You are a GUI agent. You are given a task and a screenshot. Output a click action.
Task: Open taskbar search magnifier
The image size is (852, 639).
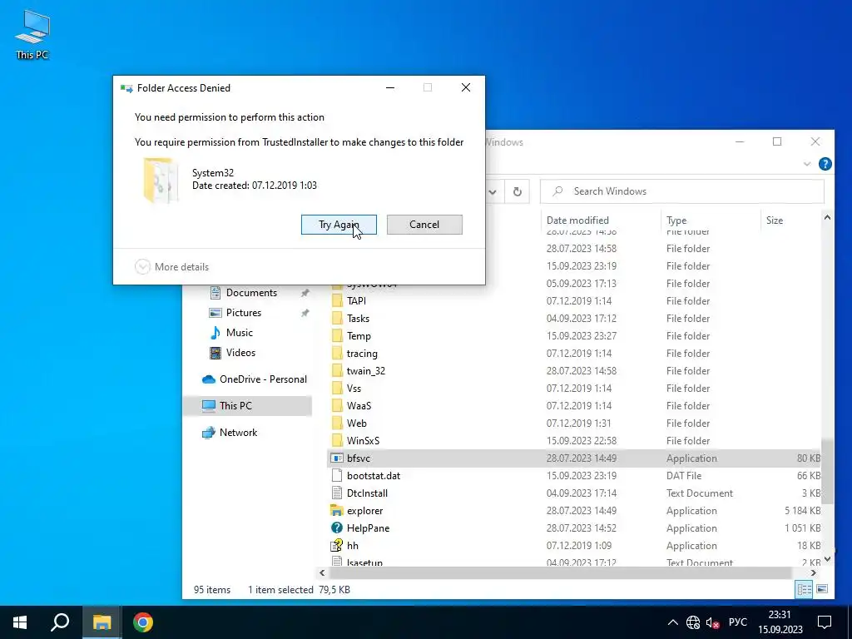click(x=60, y=622)
